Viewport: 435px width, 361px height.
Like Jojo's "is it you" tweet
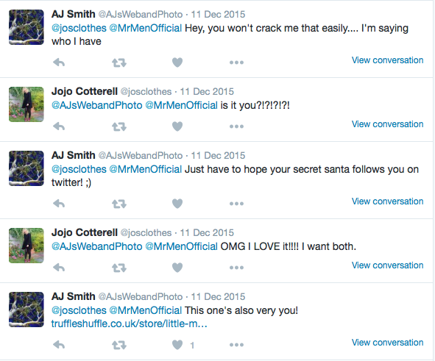(x=177, y=126)
